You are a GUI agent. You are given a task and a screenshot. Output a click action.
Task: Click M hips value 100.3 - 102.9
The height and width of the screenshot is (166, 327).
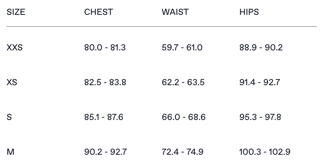point(265,152)
